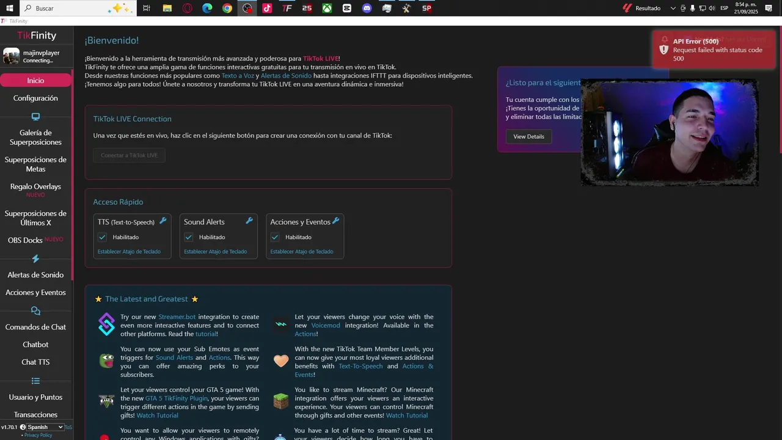Expand hidden system tray icons chevron
Viewport: 782px width, 440px height.
pyautogui.click(x=673, y=8)
